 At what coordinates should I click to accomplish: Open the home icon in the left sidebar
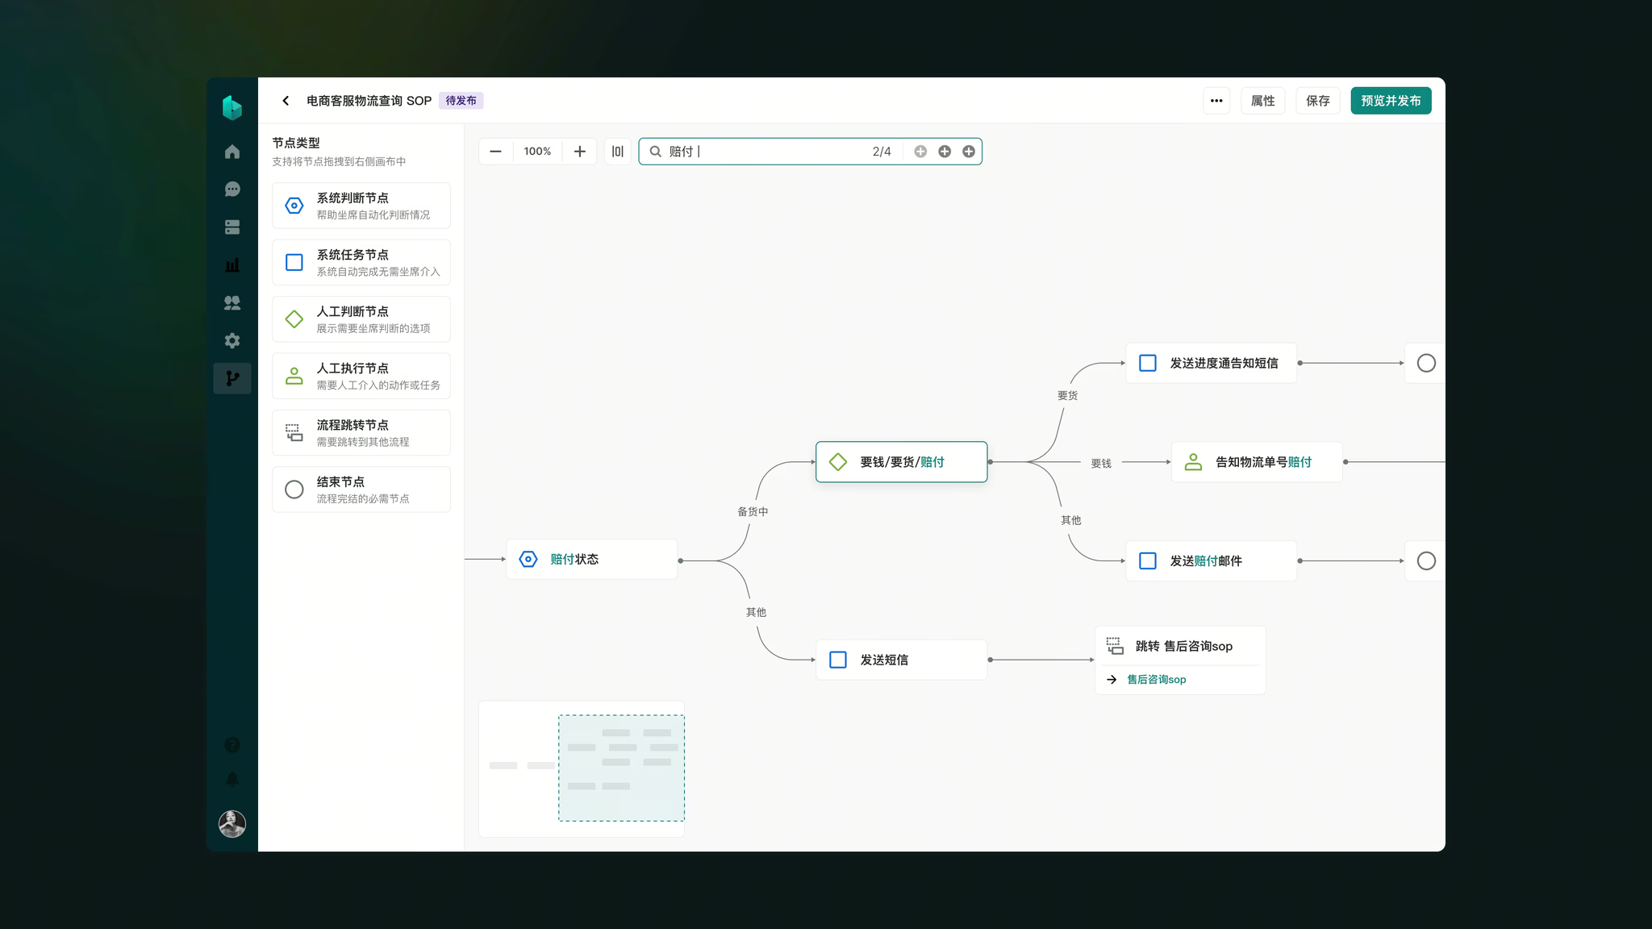click(232, 152)
